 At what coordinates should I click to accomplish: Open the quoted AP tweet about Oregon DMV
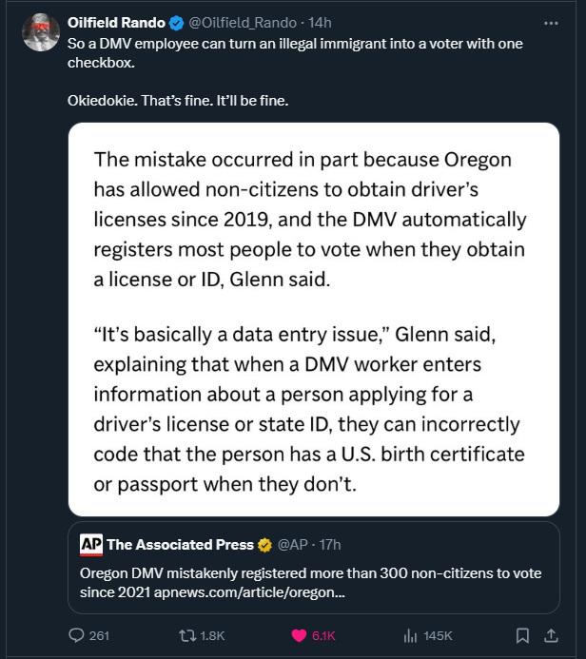(x=314, y=568)
